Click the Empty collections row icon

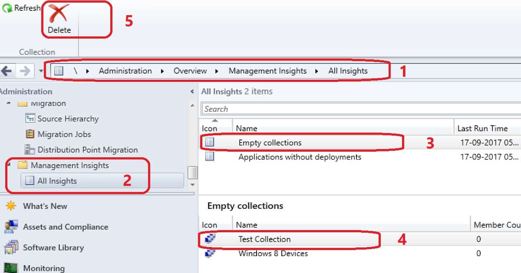coord(210,141)
